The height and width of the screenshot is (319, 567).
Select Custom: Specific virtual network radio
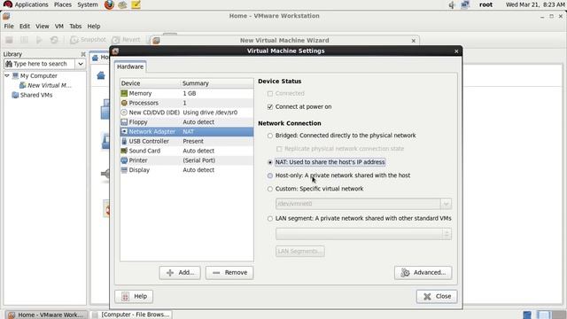pos(269,189)
